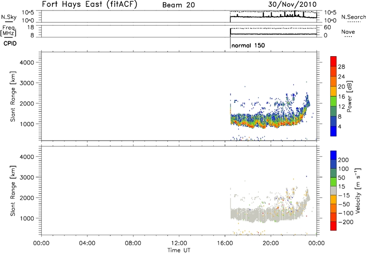Click the '20:00' time tick label
Screen dimensions: 366x253
tap(271, 243)
